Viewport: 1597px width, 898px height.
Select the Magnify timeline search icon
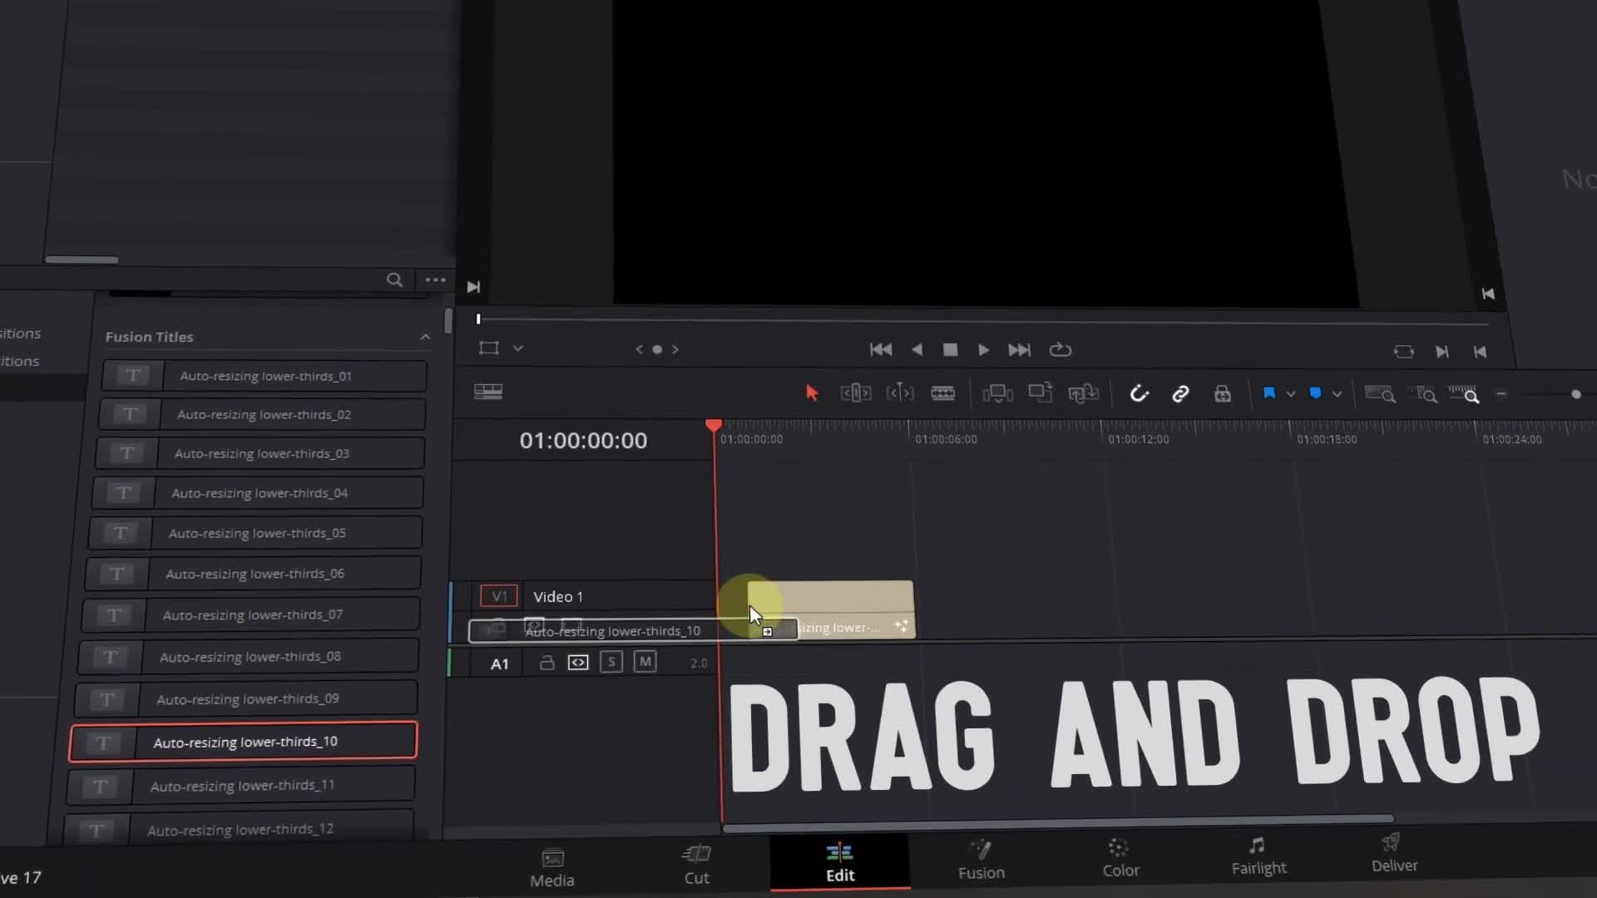pyautogui.click(x=1471, y=395)
